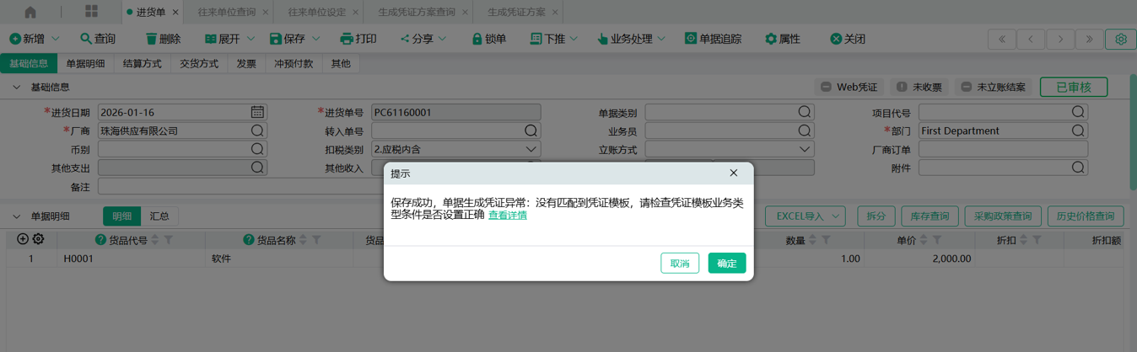
Task: Collapse the 基础信息 section
Action: click(x=16, y=87)
